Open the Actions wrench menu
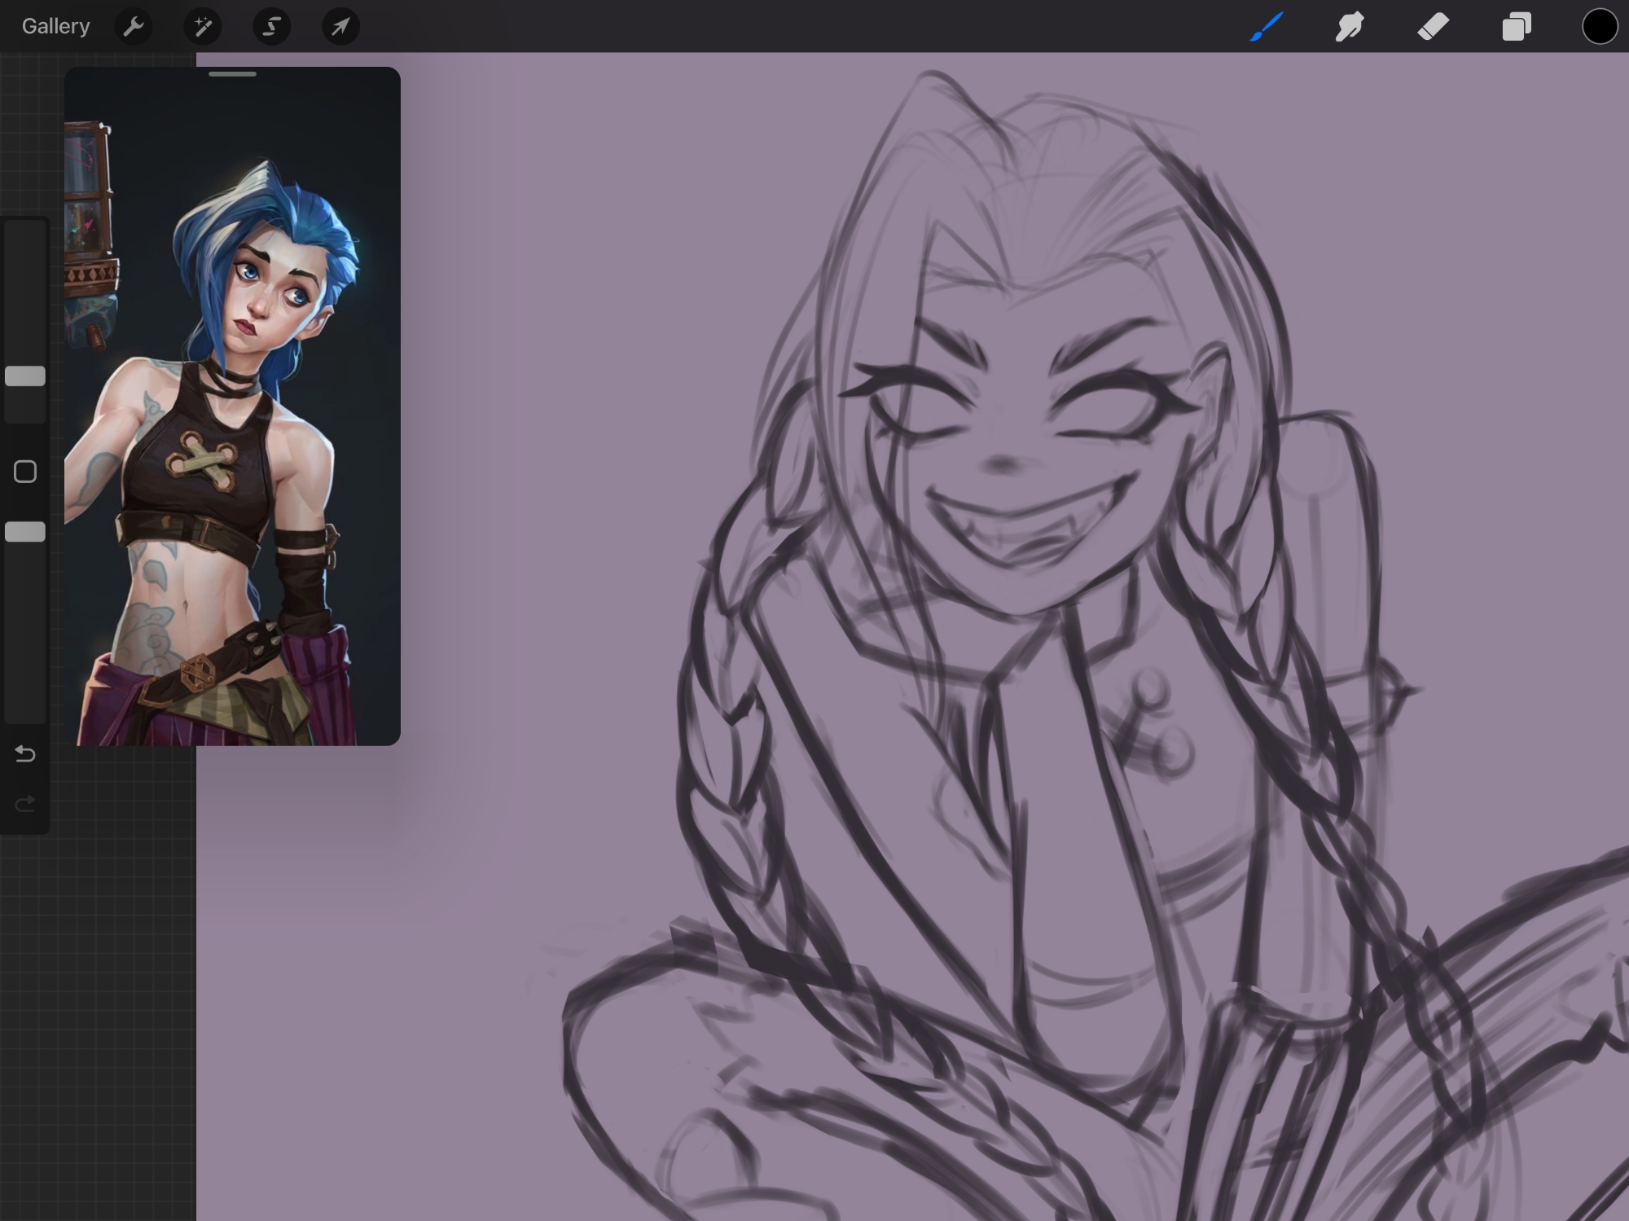The image size is (1629, 1221). tap(134, 27)
